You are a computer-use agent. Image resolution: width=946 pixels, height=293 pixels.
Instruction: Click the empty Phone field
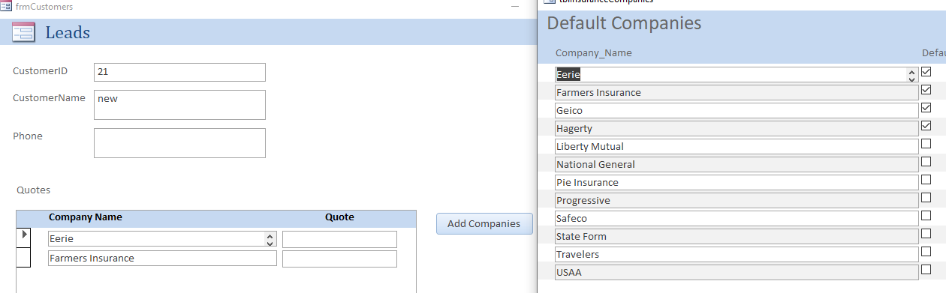point(179,143)
